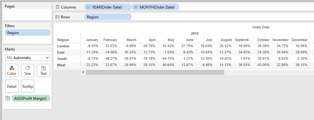Viewport: 314px width, 120px height.
Task: Open the Color marks card
Action: click(12, 70)
